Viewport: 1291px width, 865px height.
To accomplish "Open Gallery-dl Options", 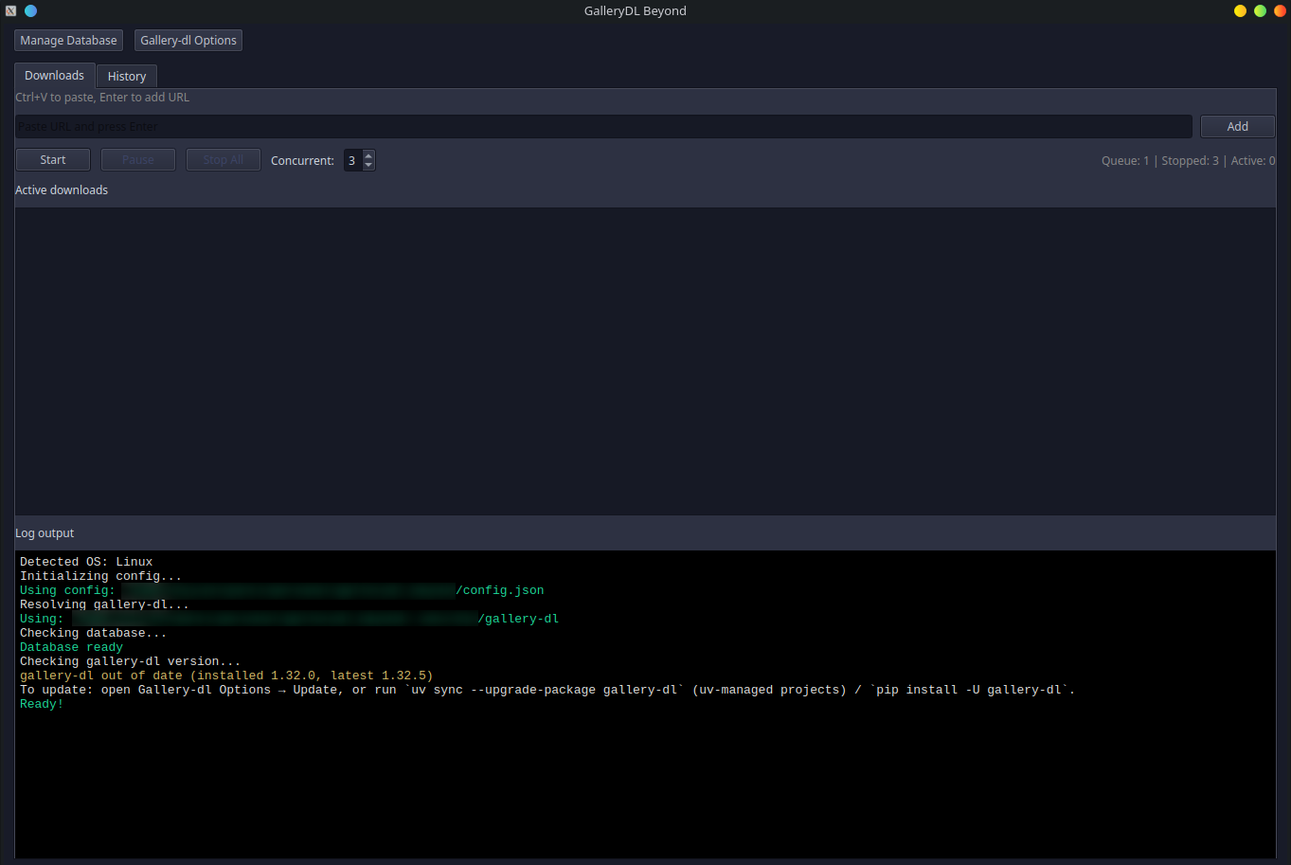I will coord(188,41).
